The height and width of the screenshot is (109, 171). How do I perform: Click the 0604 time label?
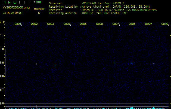pos(67,24)
